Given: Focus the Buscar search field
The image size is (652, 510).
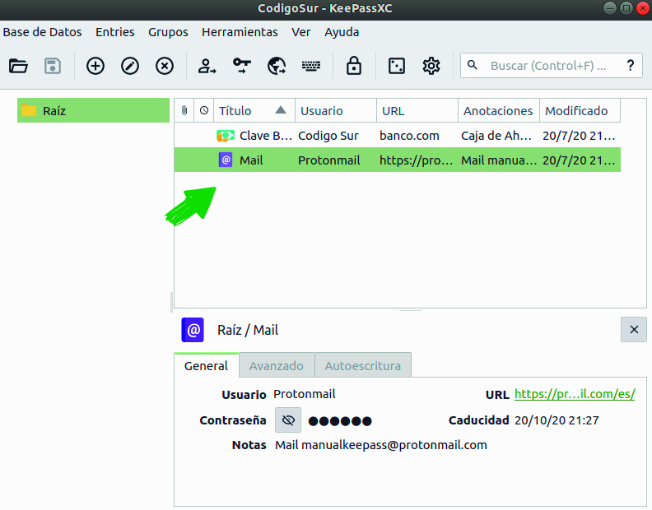Looking at the screenshot, I should point(551,65).
